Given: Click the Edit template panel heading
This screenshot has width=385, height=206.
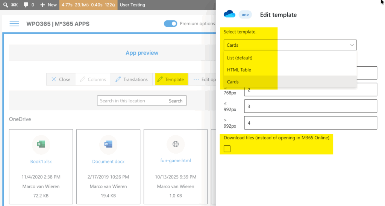Looking at the screenshot, I should (x=278, y=15).
